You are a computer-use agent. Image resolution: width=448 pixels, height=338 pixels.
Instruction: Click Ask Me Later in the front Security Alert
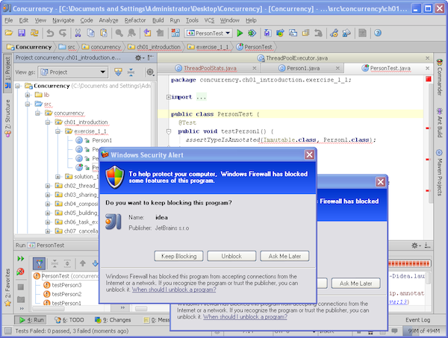click(x=284, y=256)
